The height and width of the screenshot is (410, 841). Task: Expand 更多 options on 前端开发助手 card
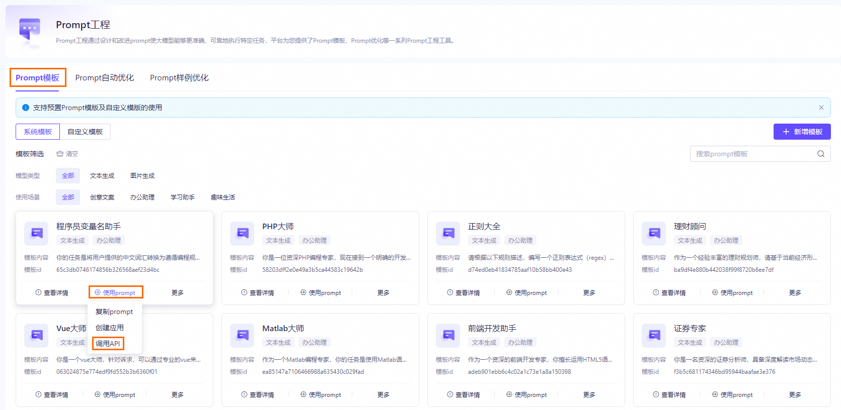(x=589, y=394)
